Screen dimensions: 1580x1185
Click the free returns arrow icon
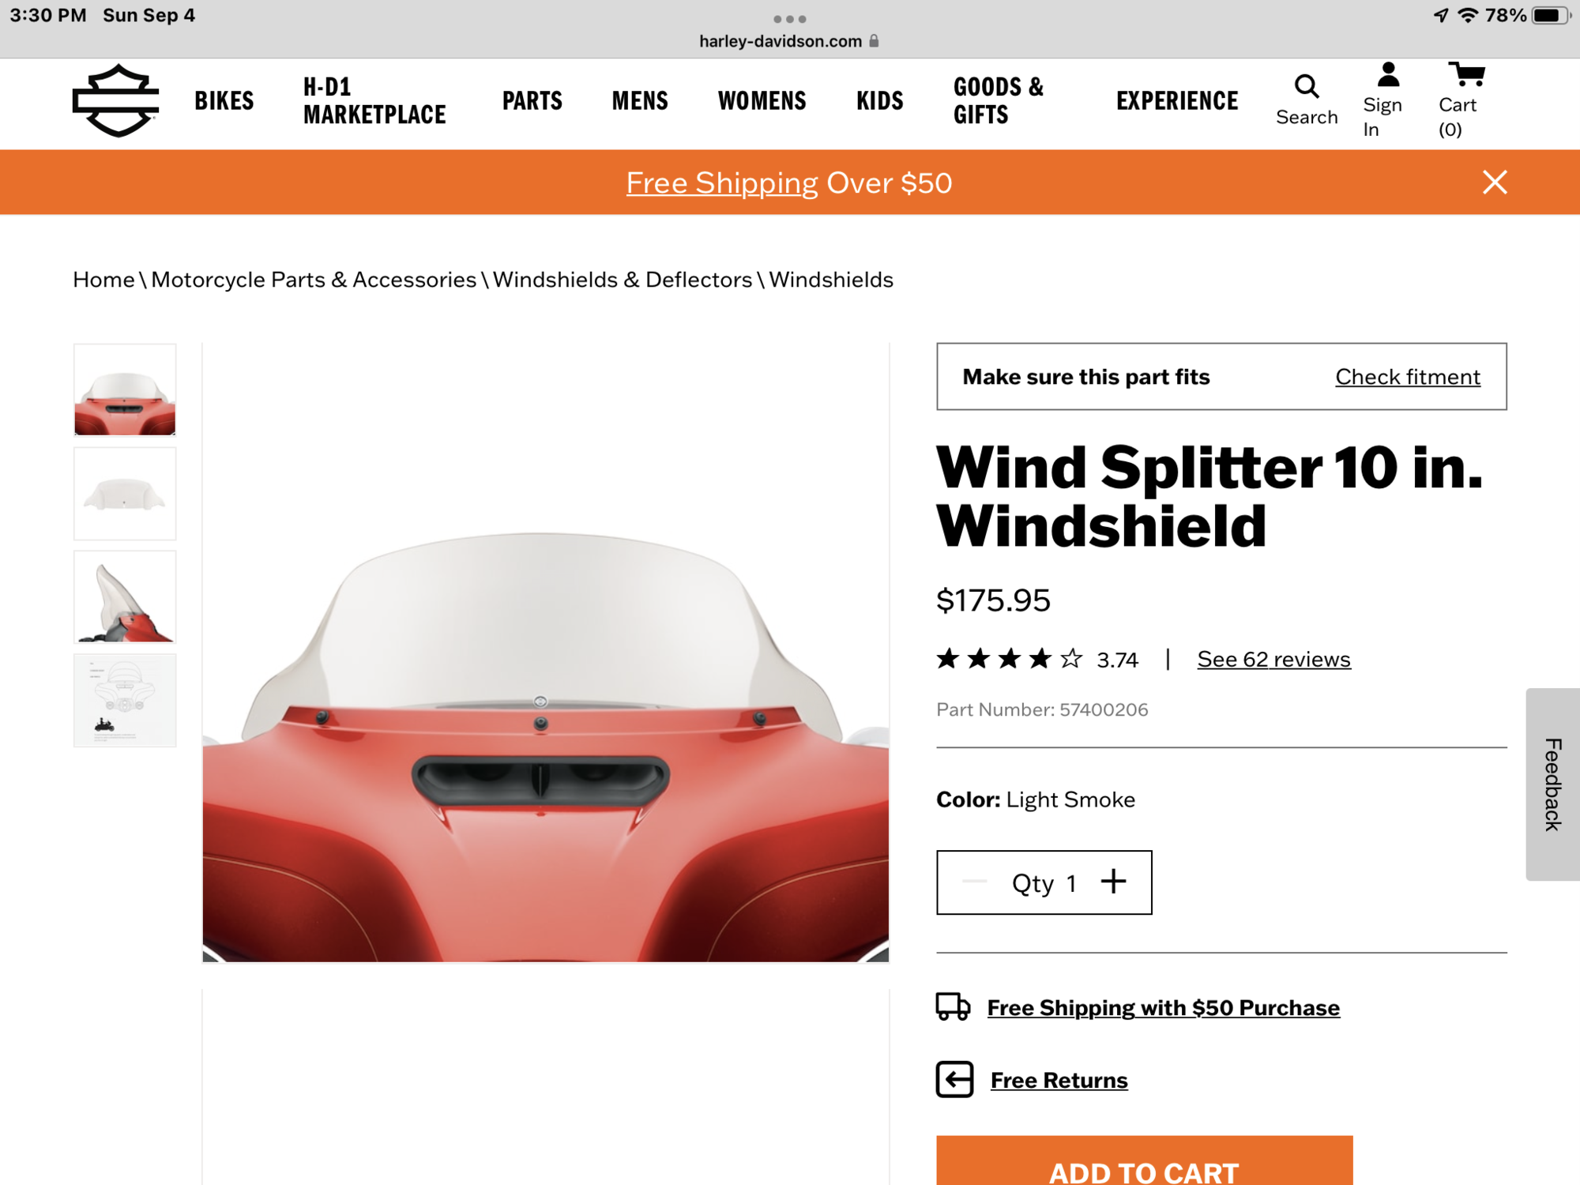click(954, 1080)
